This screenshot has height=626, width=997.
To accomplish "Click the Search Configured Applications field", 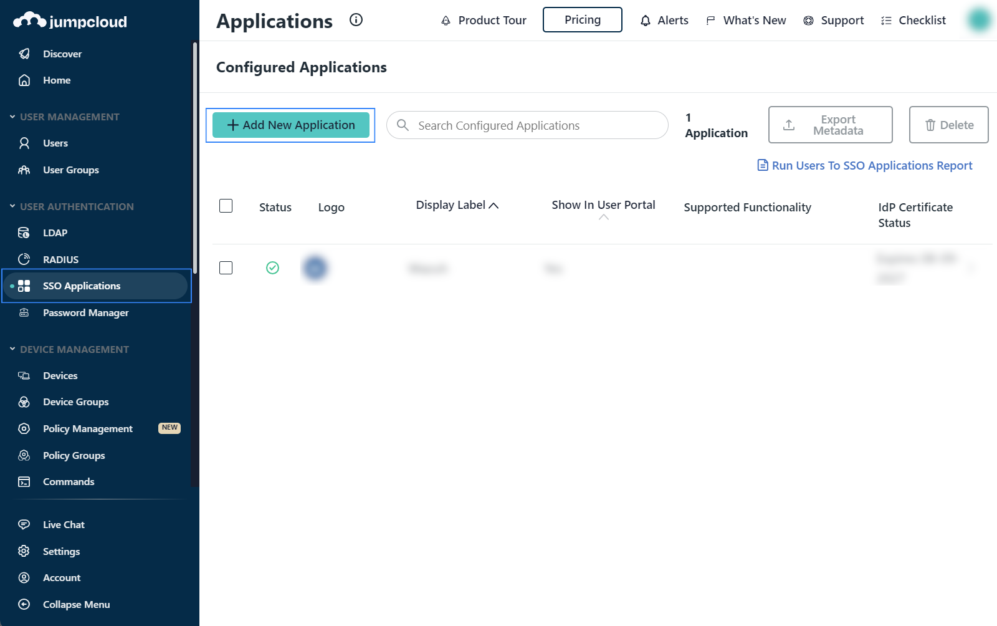I will pos(536,125).
